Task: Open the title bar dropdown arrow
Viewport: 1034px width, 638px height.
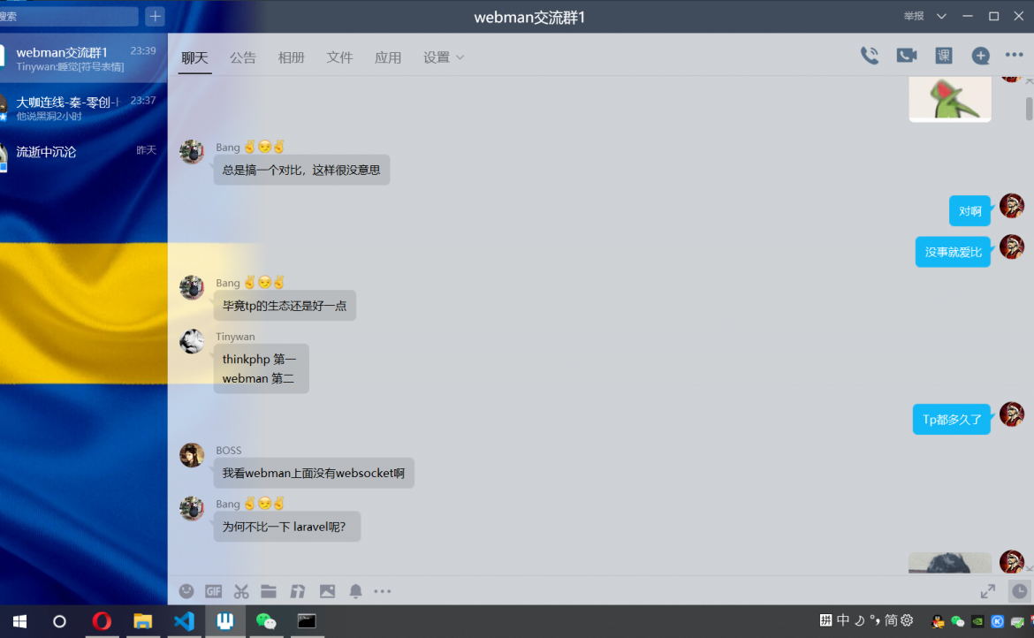Action: coord(942,17)
